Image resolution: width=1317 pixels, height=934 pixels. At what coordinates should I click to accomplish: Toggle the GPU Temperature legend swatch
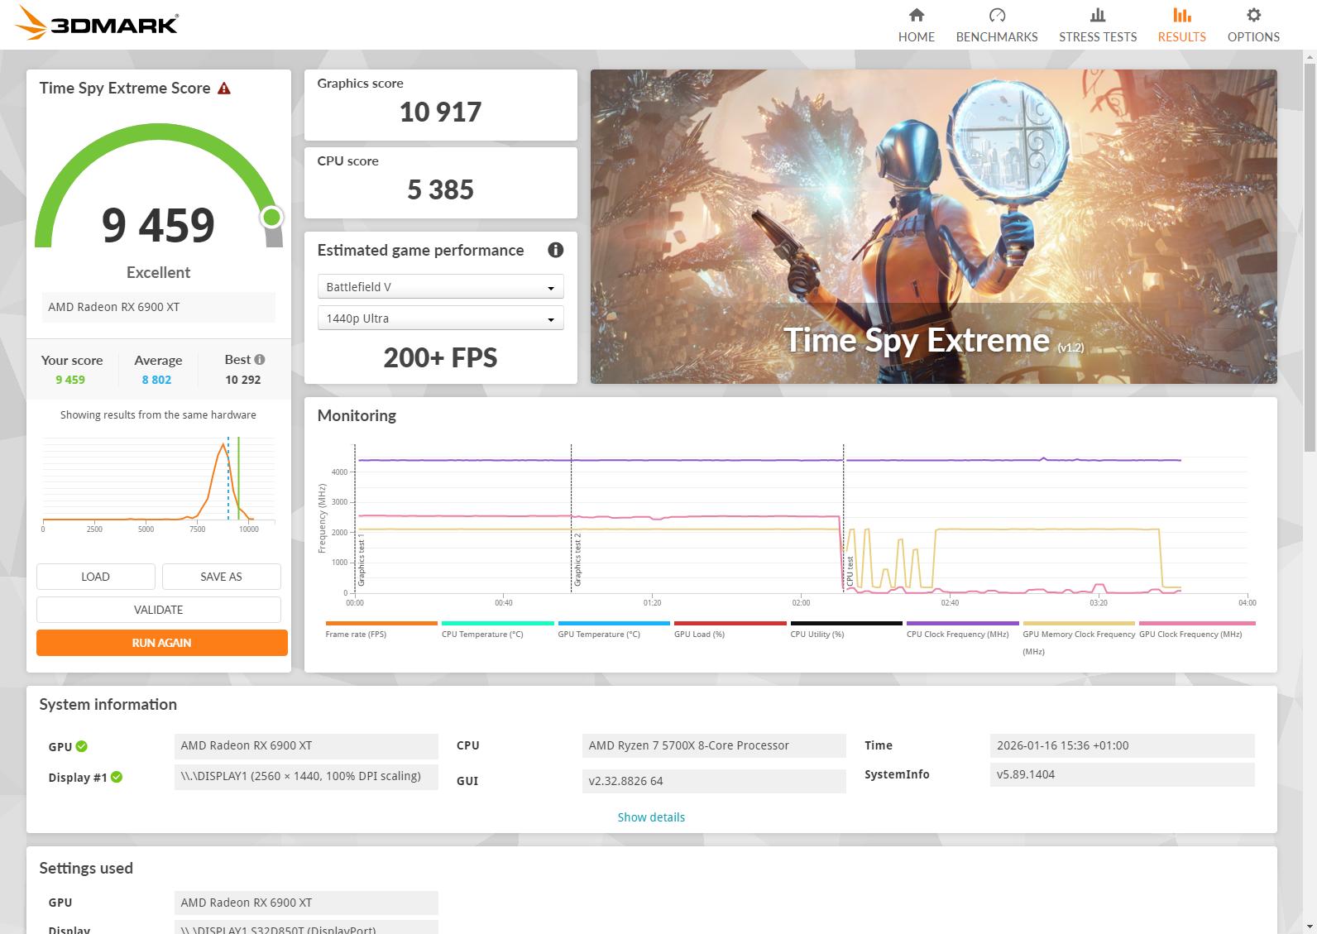point(614,623)
